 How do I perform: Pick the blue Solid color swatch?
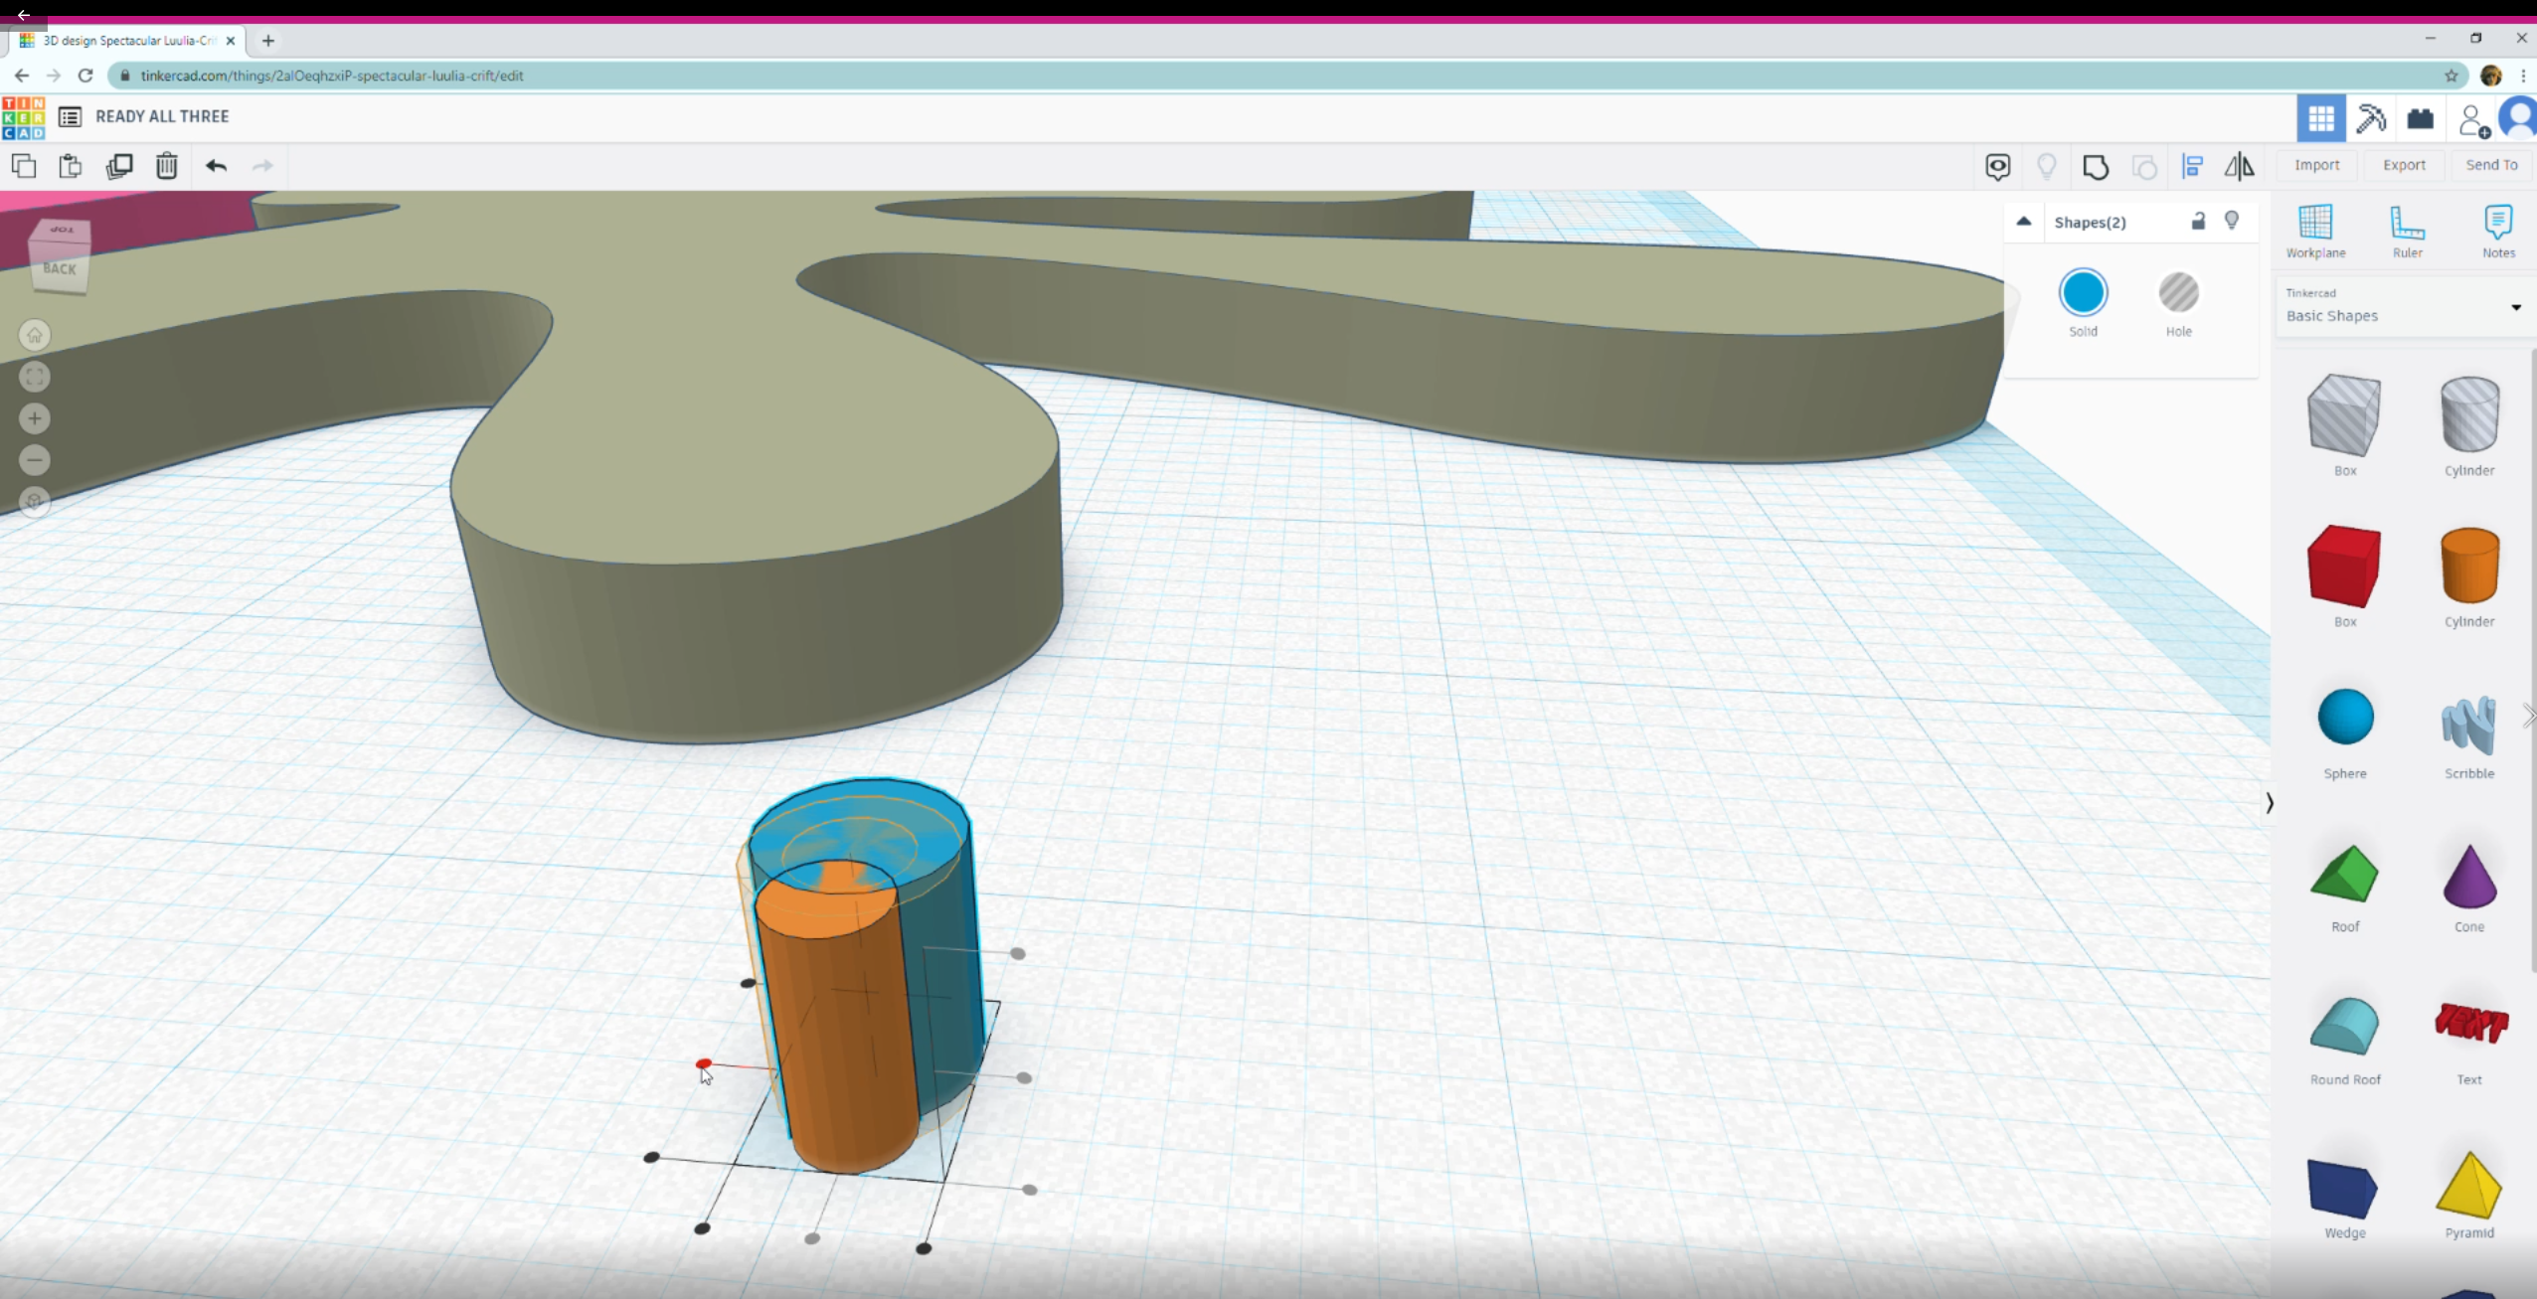(2083, 293)
